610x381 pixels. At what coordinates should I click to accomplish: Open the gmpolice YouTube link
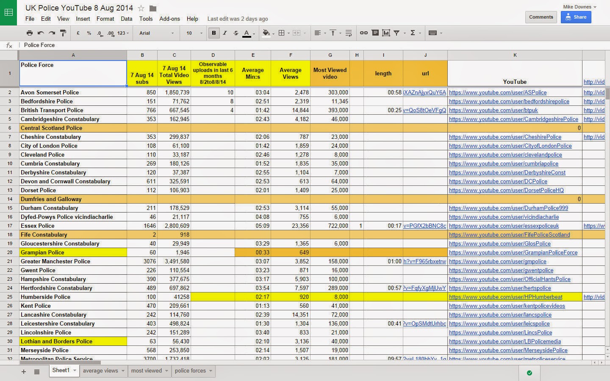click(498, 261)
